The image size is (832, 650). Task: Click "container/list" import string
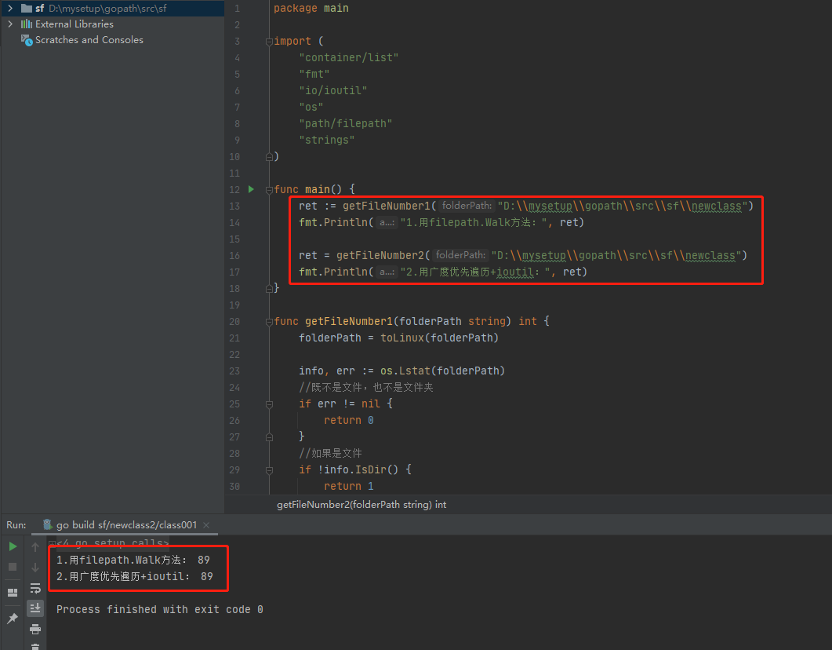pos(349,57)
